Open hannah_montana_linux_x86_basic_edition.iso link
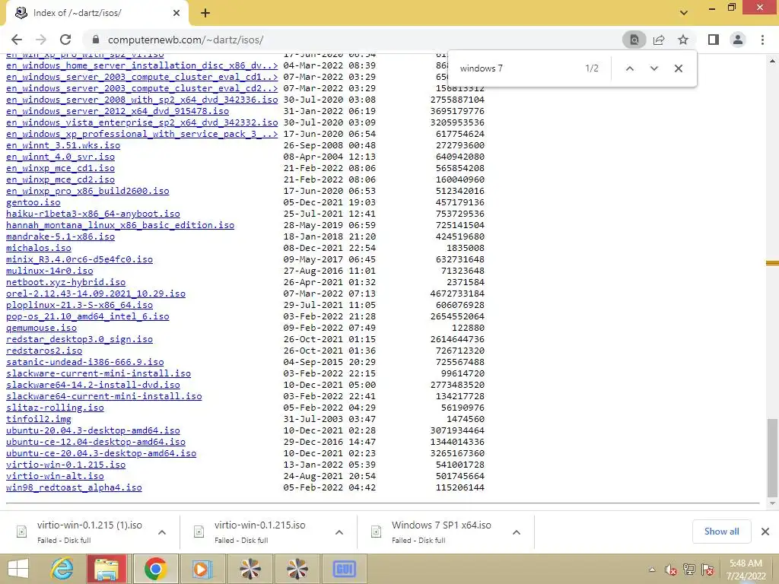 [120, 225]
